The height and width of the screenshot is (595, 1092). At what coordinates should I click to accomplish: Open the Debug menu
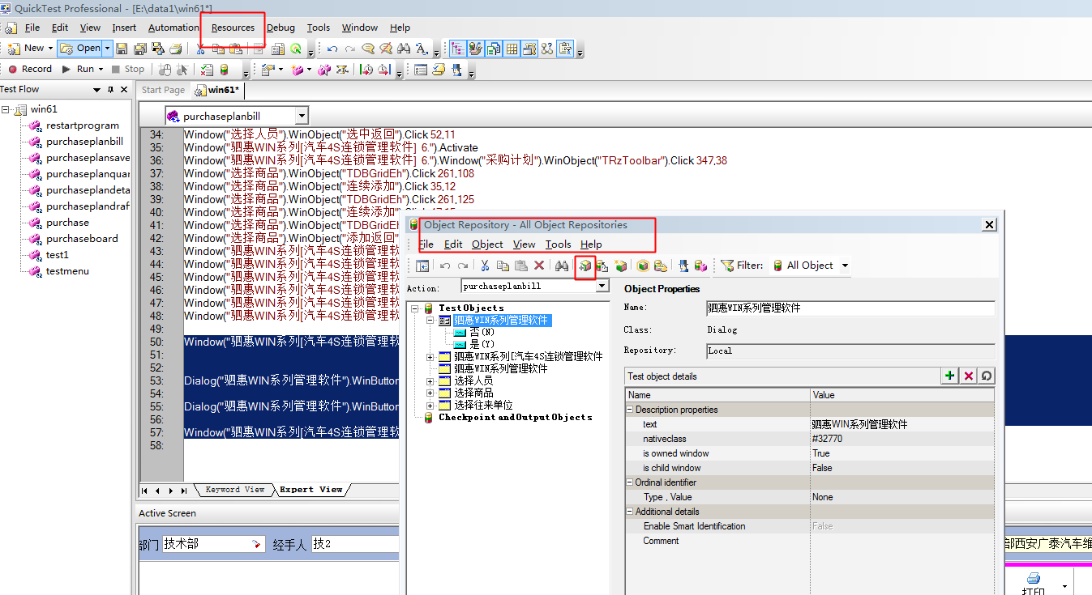(x=280, y=28)
